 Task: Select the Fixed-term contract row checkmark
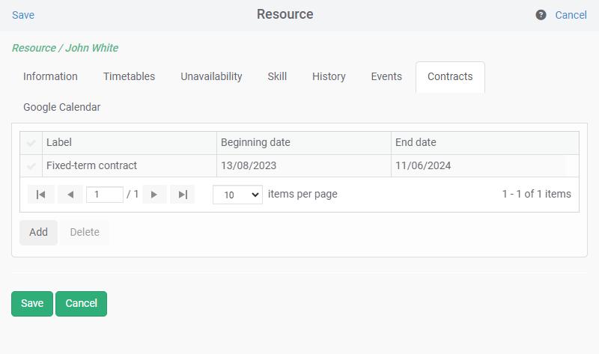[31, 165]
